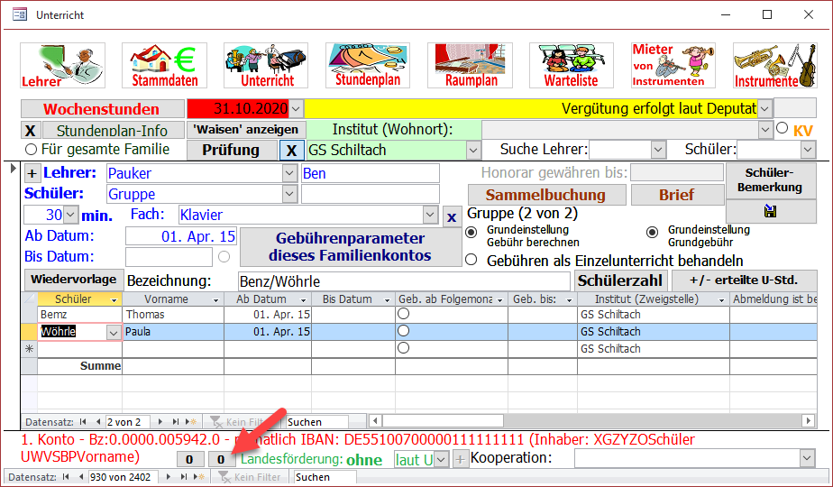
Task: Click the Sammelbuchung button
Action: (x=545, y=195)
